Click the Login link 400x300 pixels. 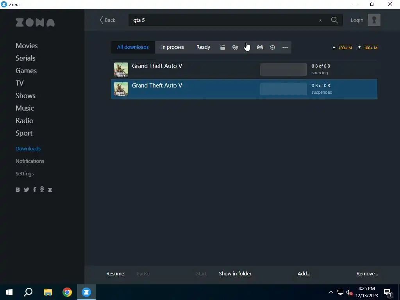coord(357,20)
